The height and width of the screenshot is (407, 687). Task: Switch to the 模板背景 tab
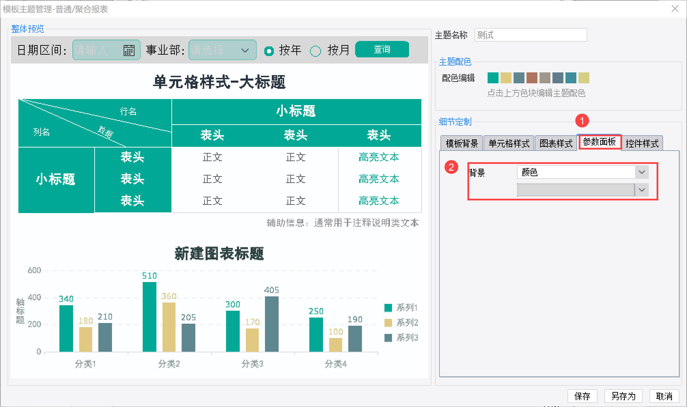(462, 143)
